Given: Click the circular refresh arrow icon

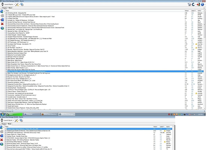Looking at the screenshot, I should (x=193, y=4).
